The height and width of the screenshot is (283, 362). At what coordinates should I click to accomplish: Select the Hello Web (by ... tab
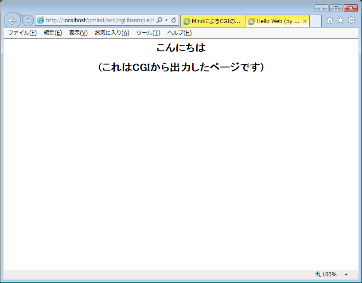(277, 21)
